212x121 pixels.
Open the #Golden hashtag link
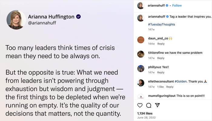(181, 81)
